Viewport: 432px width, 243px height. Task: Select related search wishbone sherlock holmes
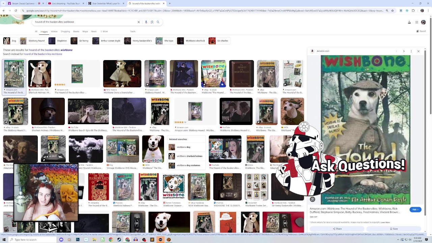[x=187, y=156]
